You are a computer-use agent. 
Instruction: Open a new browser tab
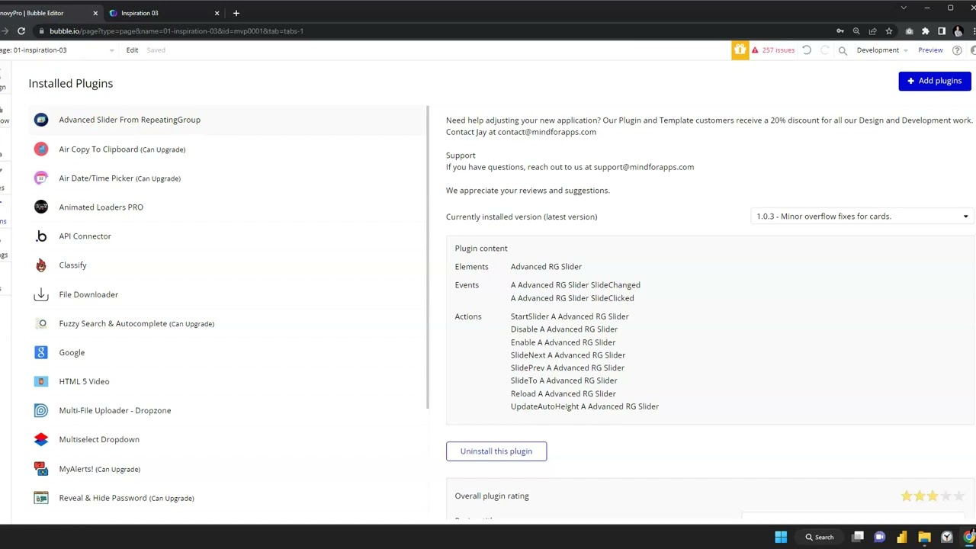point(236,13)
